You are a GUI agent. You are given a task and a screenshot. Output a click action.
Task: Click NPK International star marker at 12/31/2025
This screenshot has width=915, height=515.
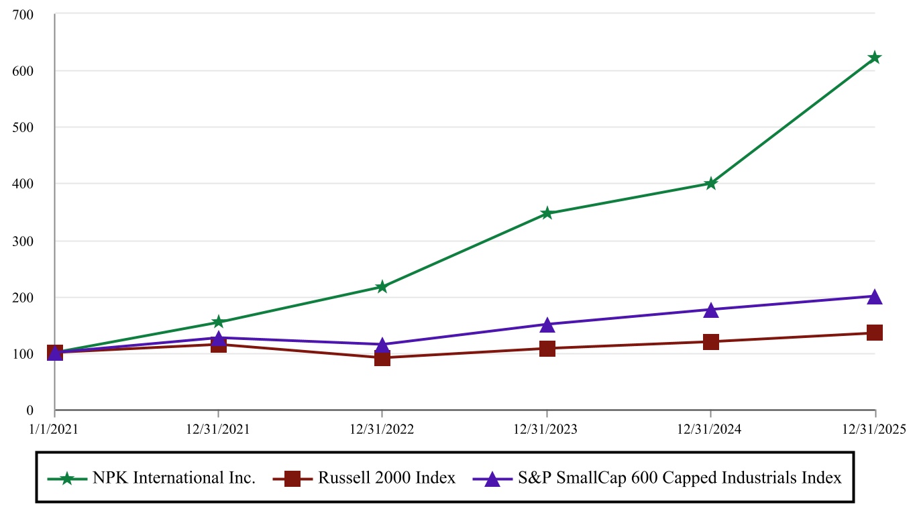click(874, 58)
